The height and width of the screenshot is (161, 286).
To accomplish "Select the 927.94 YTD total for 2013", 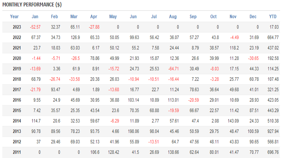I will pos(272,131).
